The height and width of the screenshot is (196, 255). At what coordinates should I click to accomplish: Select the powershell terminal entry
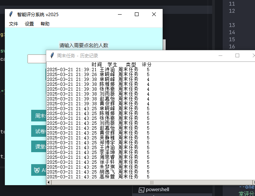pos(154,190)
